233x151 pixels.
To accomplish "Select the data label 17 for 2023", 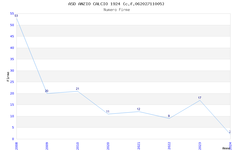I will click(200, 98).
